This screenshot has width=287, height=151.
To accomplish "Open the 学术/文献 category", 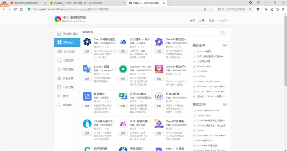I will (67, 51).
